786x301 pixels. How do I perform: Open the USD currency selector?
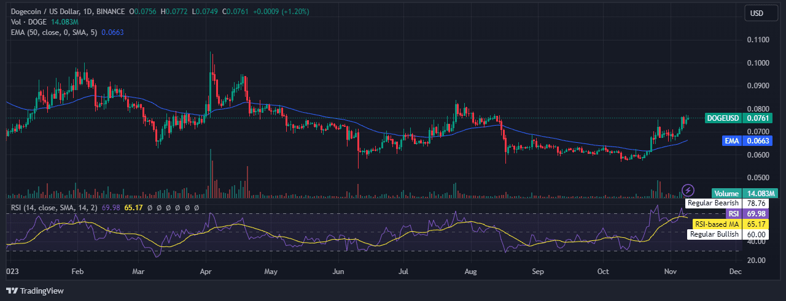coord(762,13)
